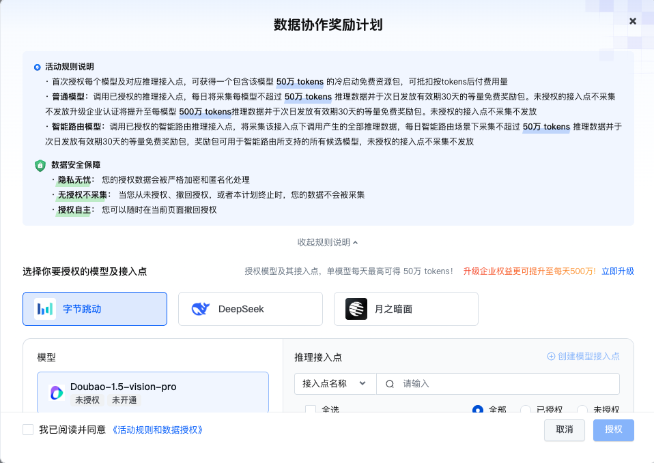654x463 pixels.
Task: Switch to the DeepSeek provider tab
Action: [251, 309]
